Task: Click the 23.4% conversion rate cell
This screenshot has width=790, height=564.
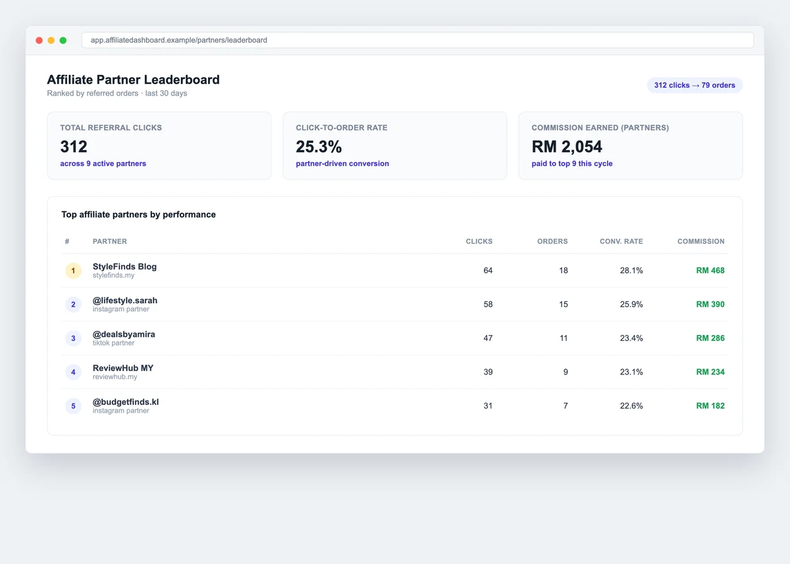Action: coord(631,338)
